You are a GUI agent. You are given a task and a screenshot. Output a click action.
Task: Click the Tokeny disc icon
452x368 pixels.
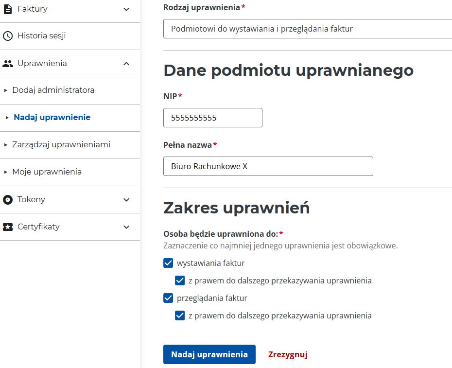(x=8, y=200)
